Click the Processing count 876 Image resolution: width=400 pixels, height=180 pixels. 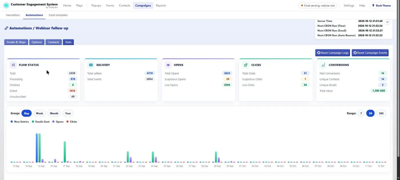[x=73, y=79]
